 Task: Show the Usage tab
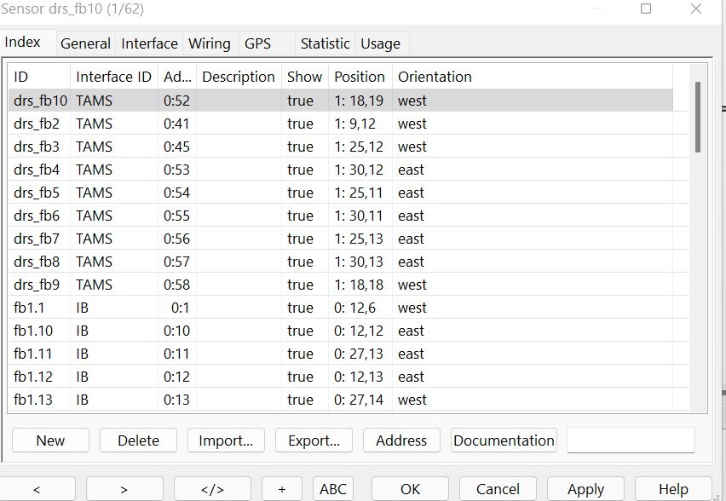[380, 43]
